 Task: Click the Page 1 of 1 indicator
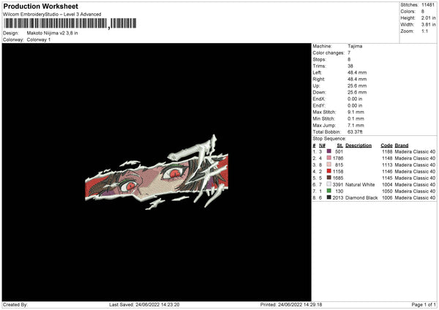click(x=424, y=304)
